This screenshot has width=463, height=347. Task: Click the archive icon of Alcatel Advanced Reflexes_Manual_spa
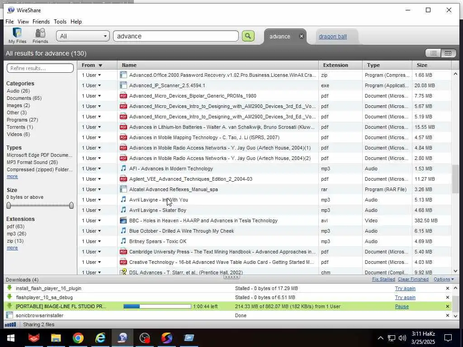click(x=123, y=189)
